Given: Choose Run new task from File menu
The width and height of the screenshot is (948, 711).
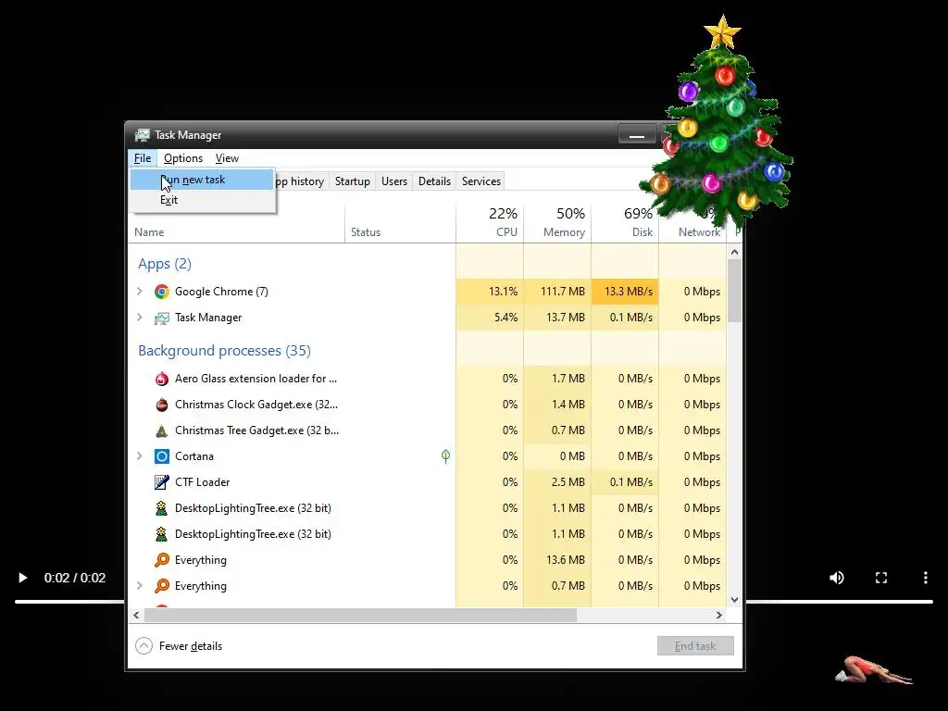Looking at the screenshot, I should pyautogui.click(x=202, y=180).
